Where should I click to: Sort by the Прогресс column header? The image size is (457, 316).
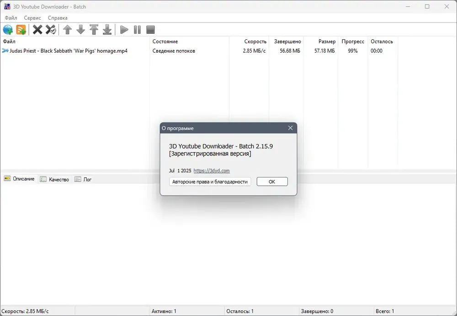[x=353, y=42]
